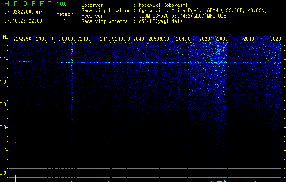Viewport: 286px width, 182px height.
Task: Click the 2020 time label
Action: pyautogui.click(x=276, y=39)
